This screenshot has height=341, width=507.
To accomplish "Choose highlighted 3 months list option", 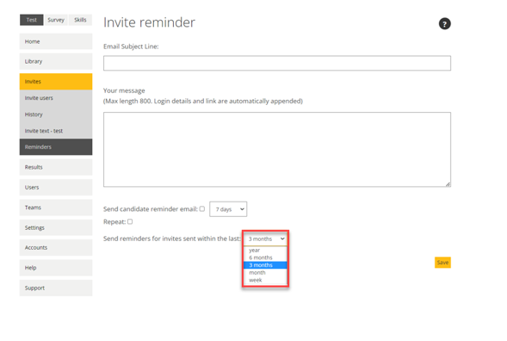I will pos(265,265).
